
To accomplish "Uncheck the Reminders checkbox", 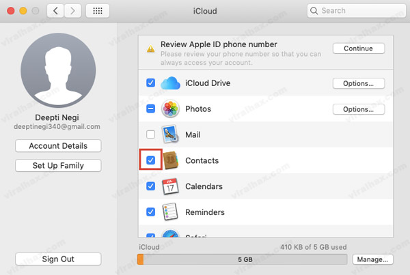I will click(150, 212).
